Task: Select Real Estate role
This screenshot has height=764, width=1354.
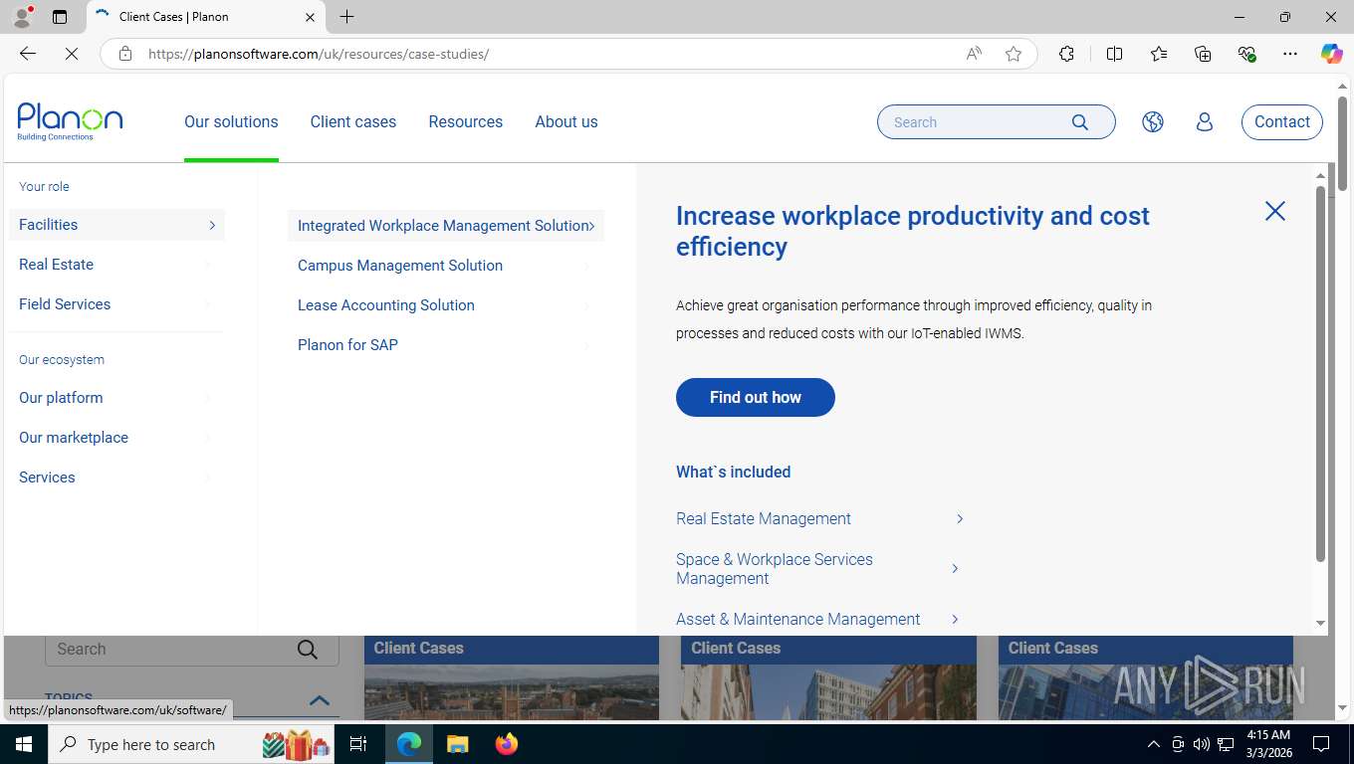Action: pos(116,265)
